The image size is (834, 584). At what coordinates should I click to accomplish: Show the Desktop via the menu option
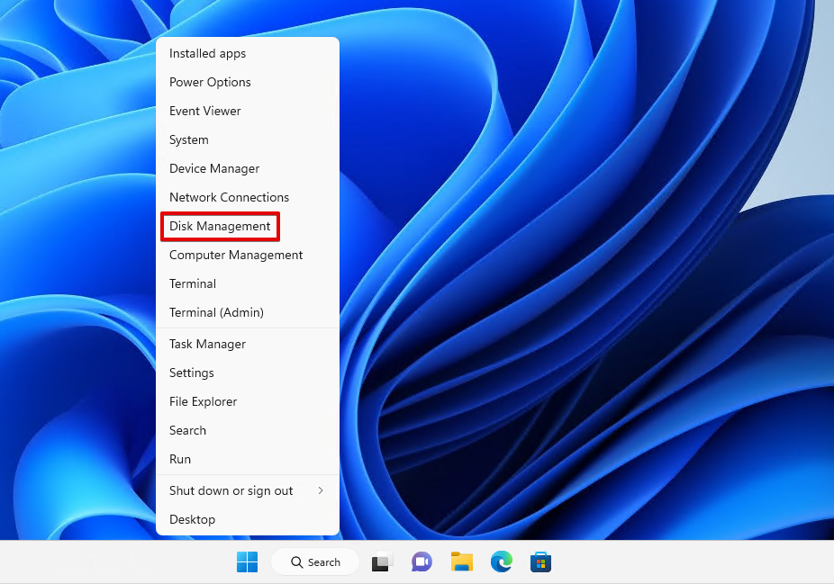click(192, 519)
